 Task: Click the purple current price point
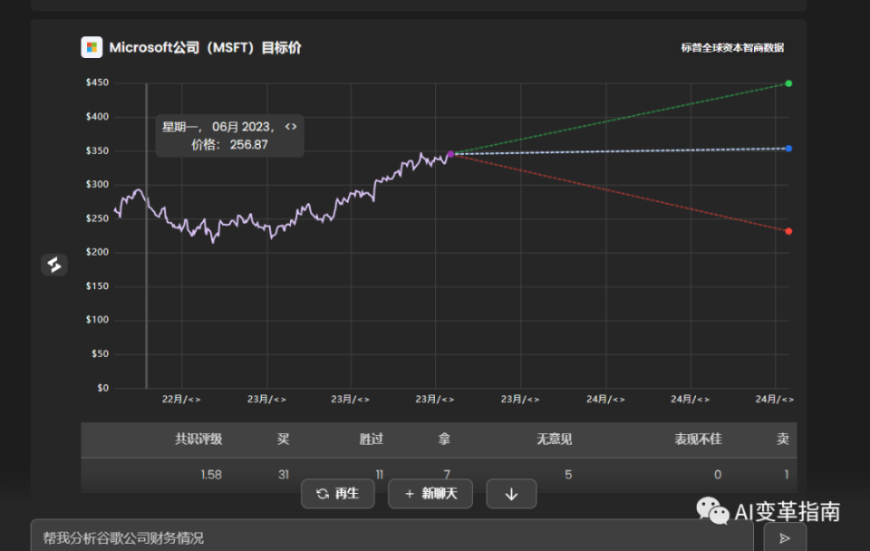point(450,154)
